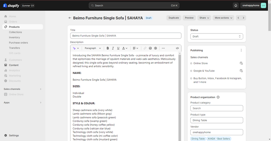Click the insert video icon in editor
This screenshot has width=271, height=141.
[x=155, y=48]
